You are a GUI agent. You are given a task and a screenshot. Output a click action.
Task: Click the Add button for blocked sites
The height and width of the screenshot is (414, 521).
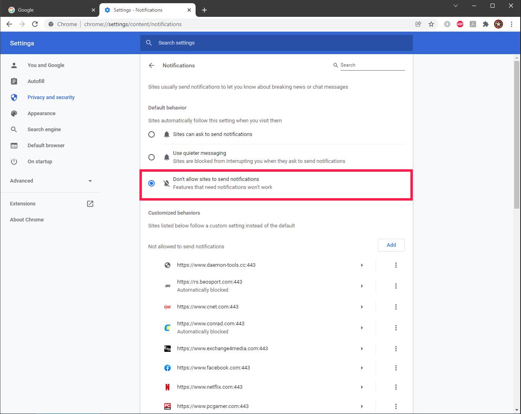(x=391, y=245)
